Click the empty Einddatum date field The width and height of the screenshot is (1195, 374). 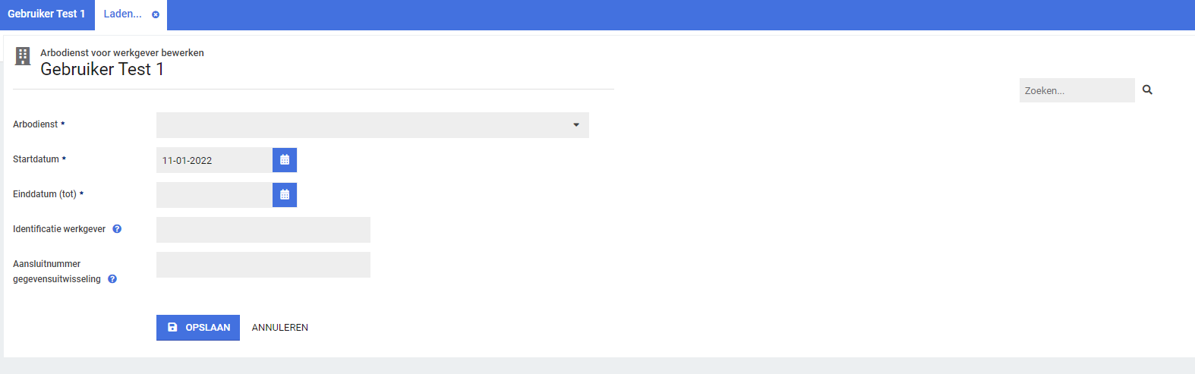click(x=214, y=195)
